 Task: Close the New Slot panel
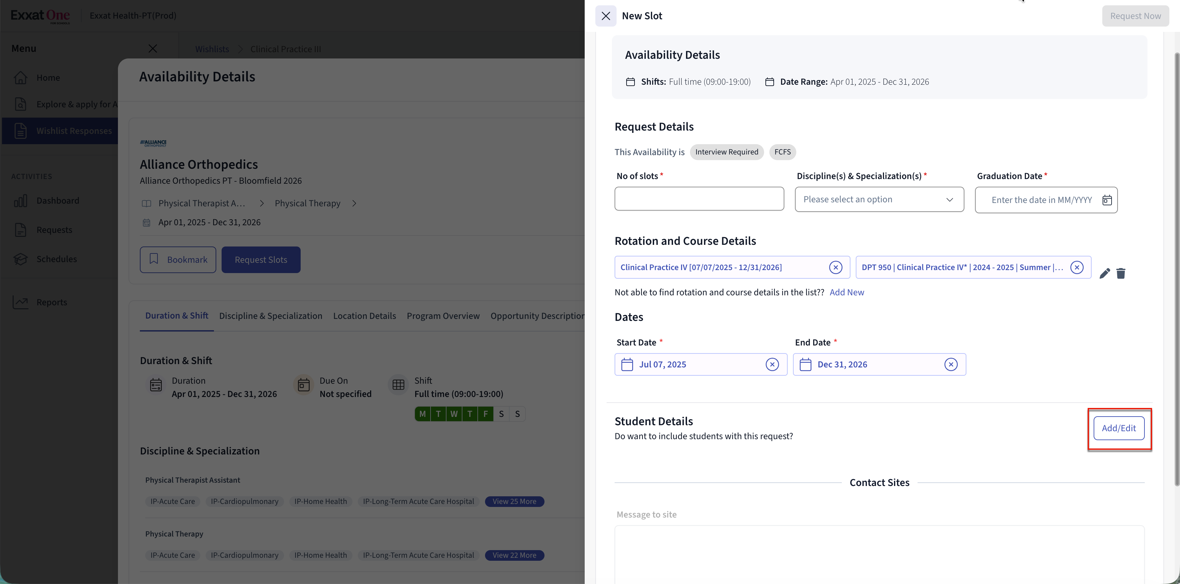point(606,16)
